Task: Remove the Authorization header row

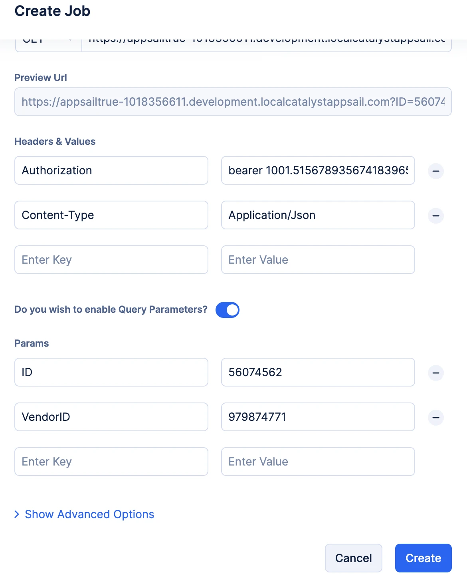Action: pyautogui.click(x=435, y=171)
